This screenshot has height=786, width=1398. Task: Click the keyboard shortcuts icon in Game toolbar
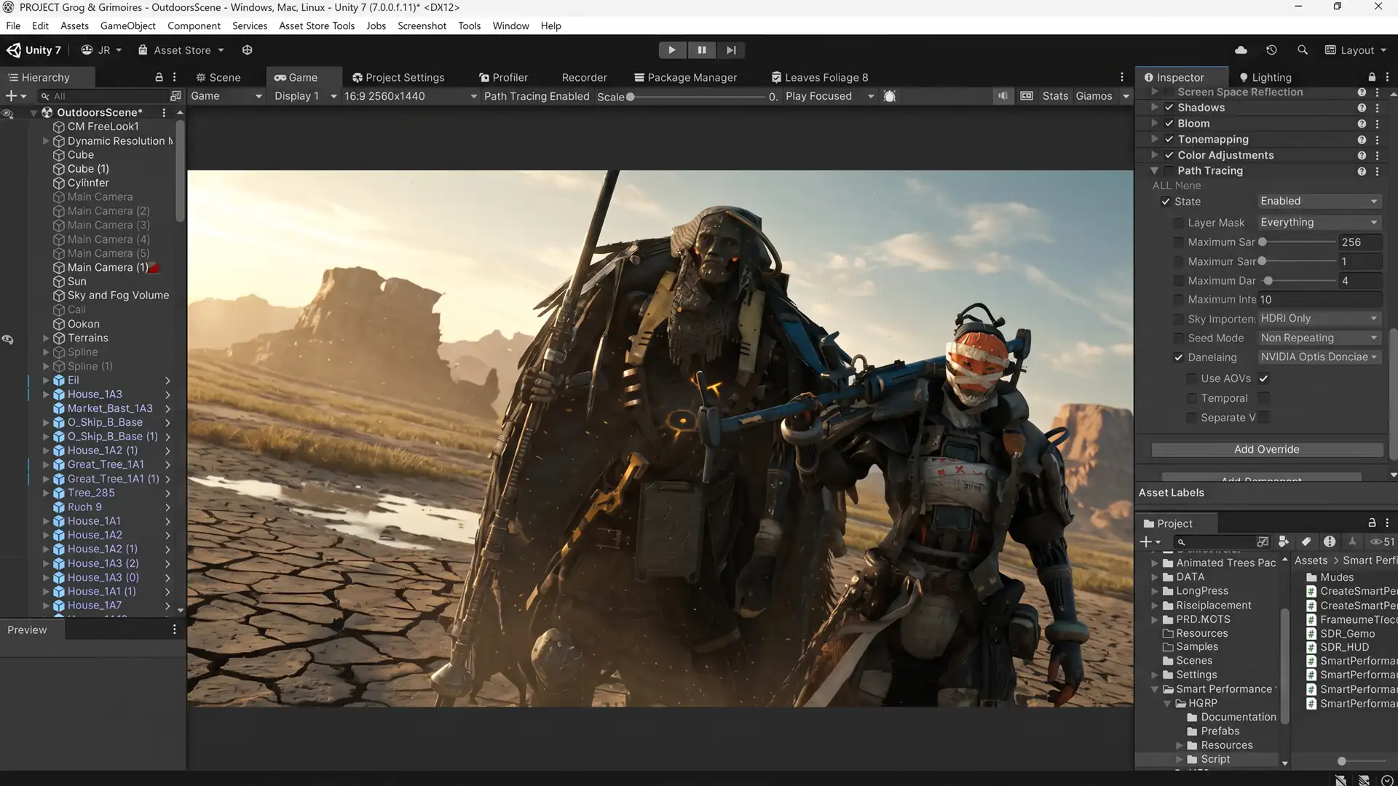pos(1027,96)
